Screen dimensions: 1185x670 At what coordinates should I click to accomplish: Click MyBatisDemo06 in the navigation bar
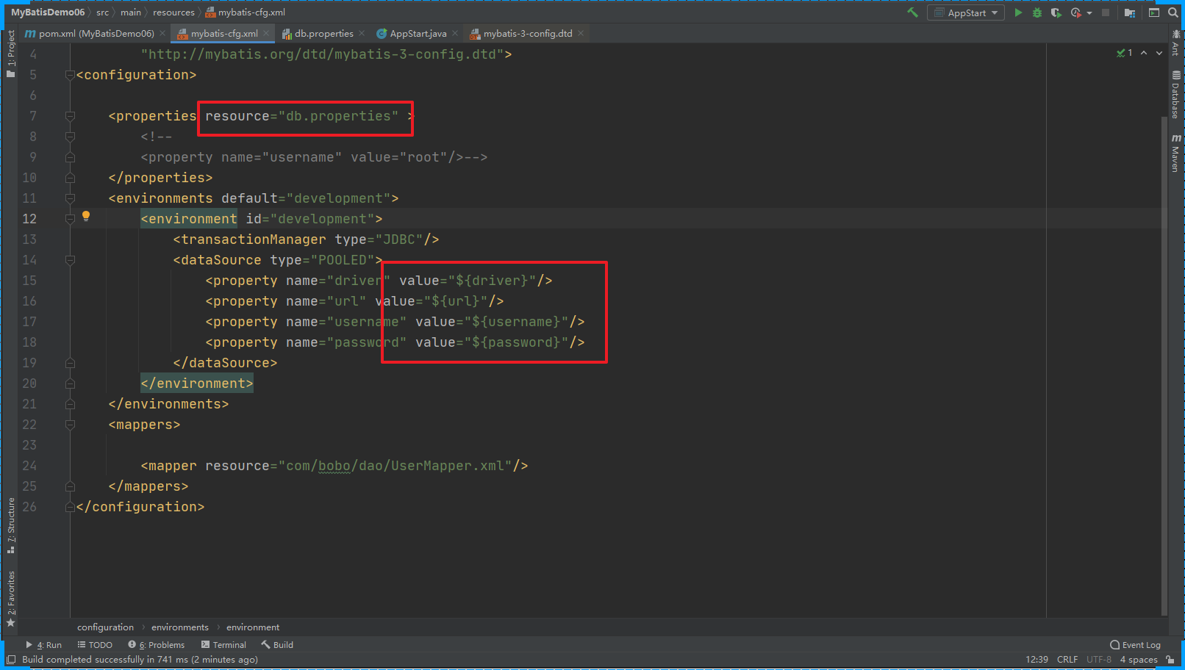(x=48, y=12)
